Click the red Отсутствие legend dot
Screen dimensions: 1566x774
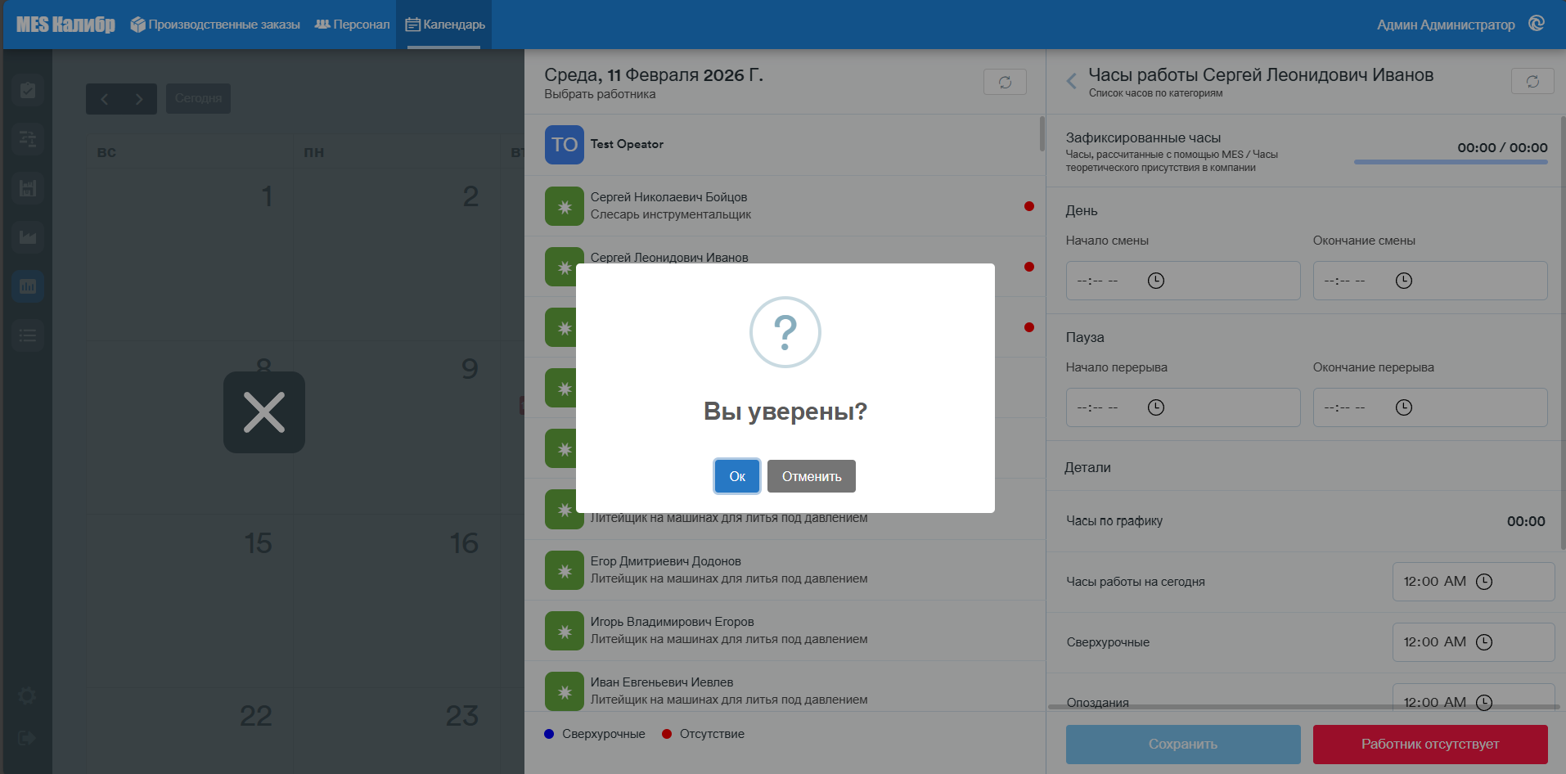(x=667, y=734)
